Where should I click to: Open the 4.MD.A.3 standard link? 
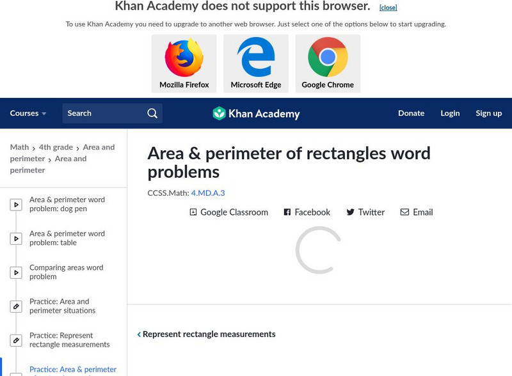point(208,192)
